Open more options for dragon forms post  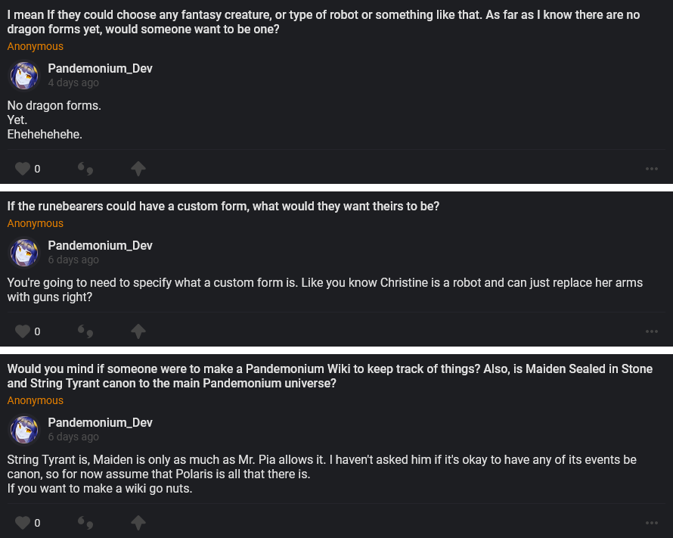click(652, 169)
